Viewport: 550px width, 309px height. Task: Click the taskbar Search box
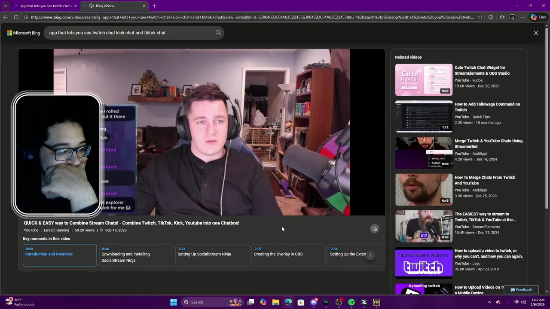point(212,302)
